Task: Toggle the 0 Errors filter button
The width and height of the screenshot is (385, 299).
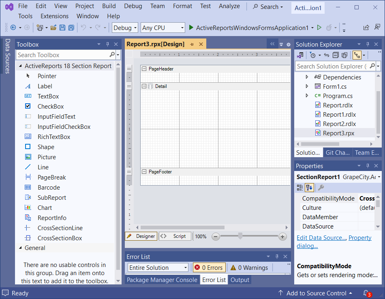Action: (209, 267)
